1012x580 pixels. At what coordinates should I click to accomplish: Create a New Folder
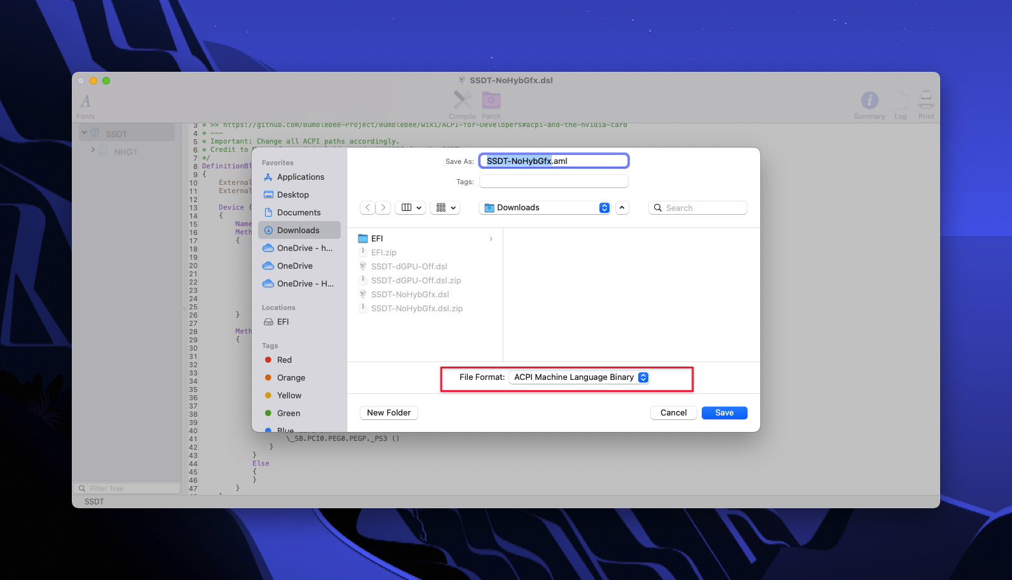(388, 413)
